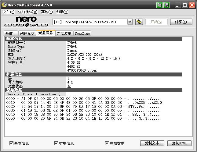197x152 pixels.
Task: Click the 复制文本 button
Action: (152, 143)
